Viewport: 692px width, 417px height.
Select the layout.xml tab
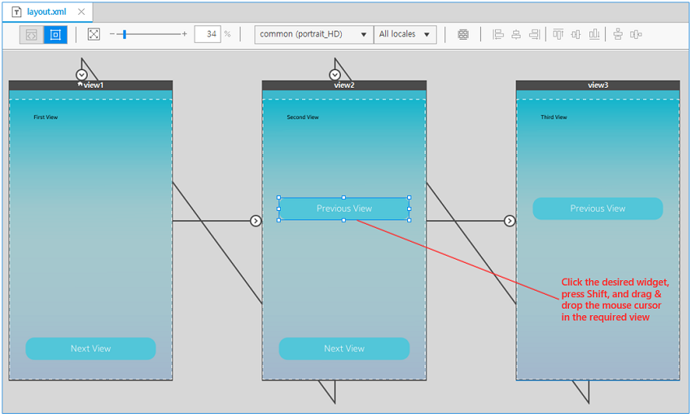point(46,12)
